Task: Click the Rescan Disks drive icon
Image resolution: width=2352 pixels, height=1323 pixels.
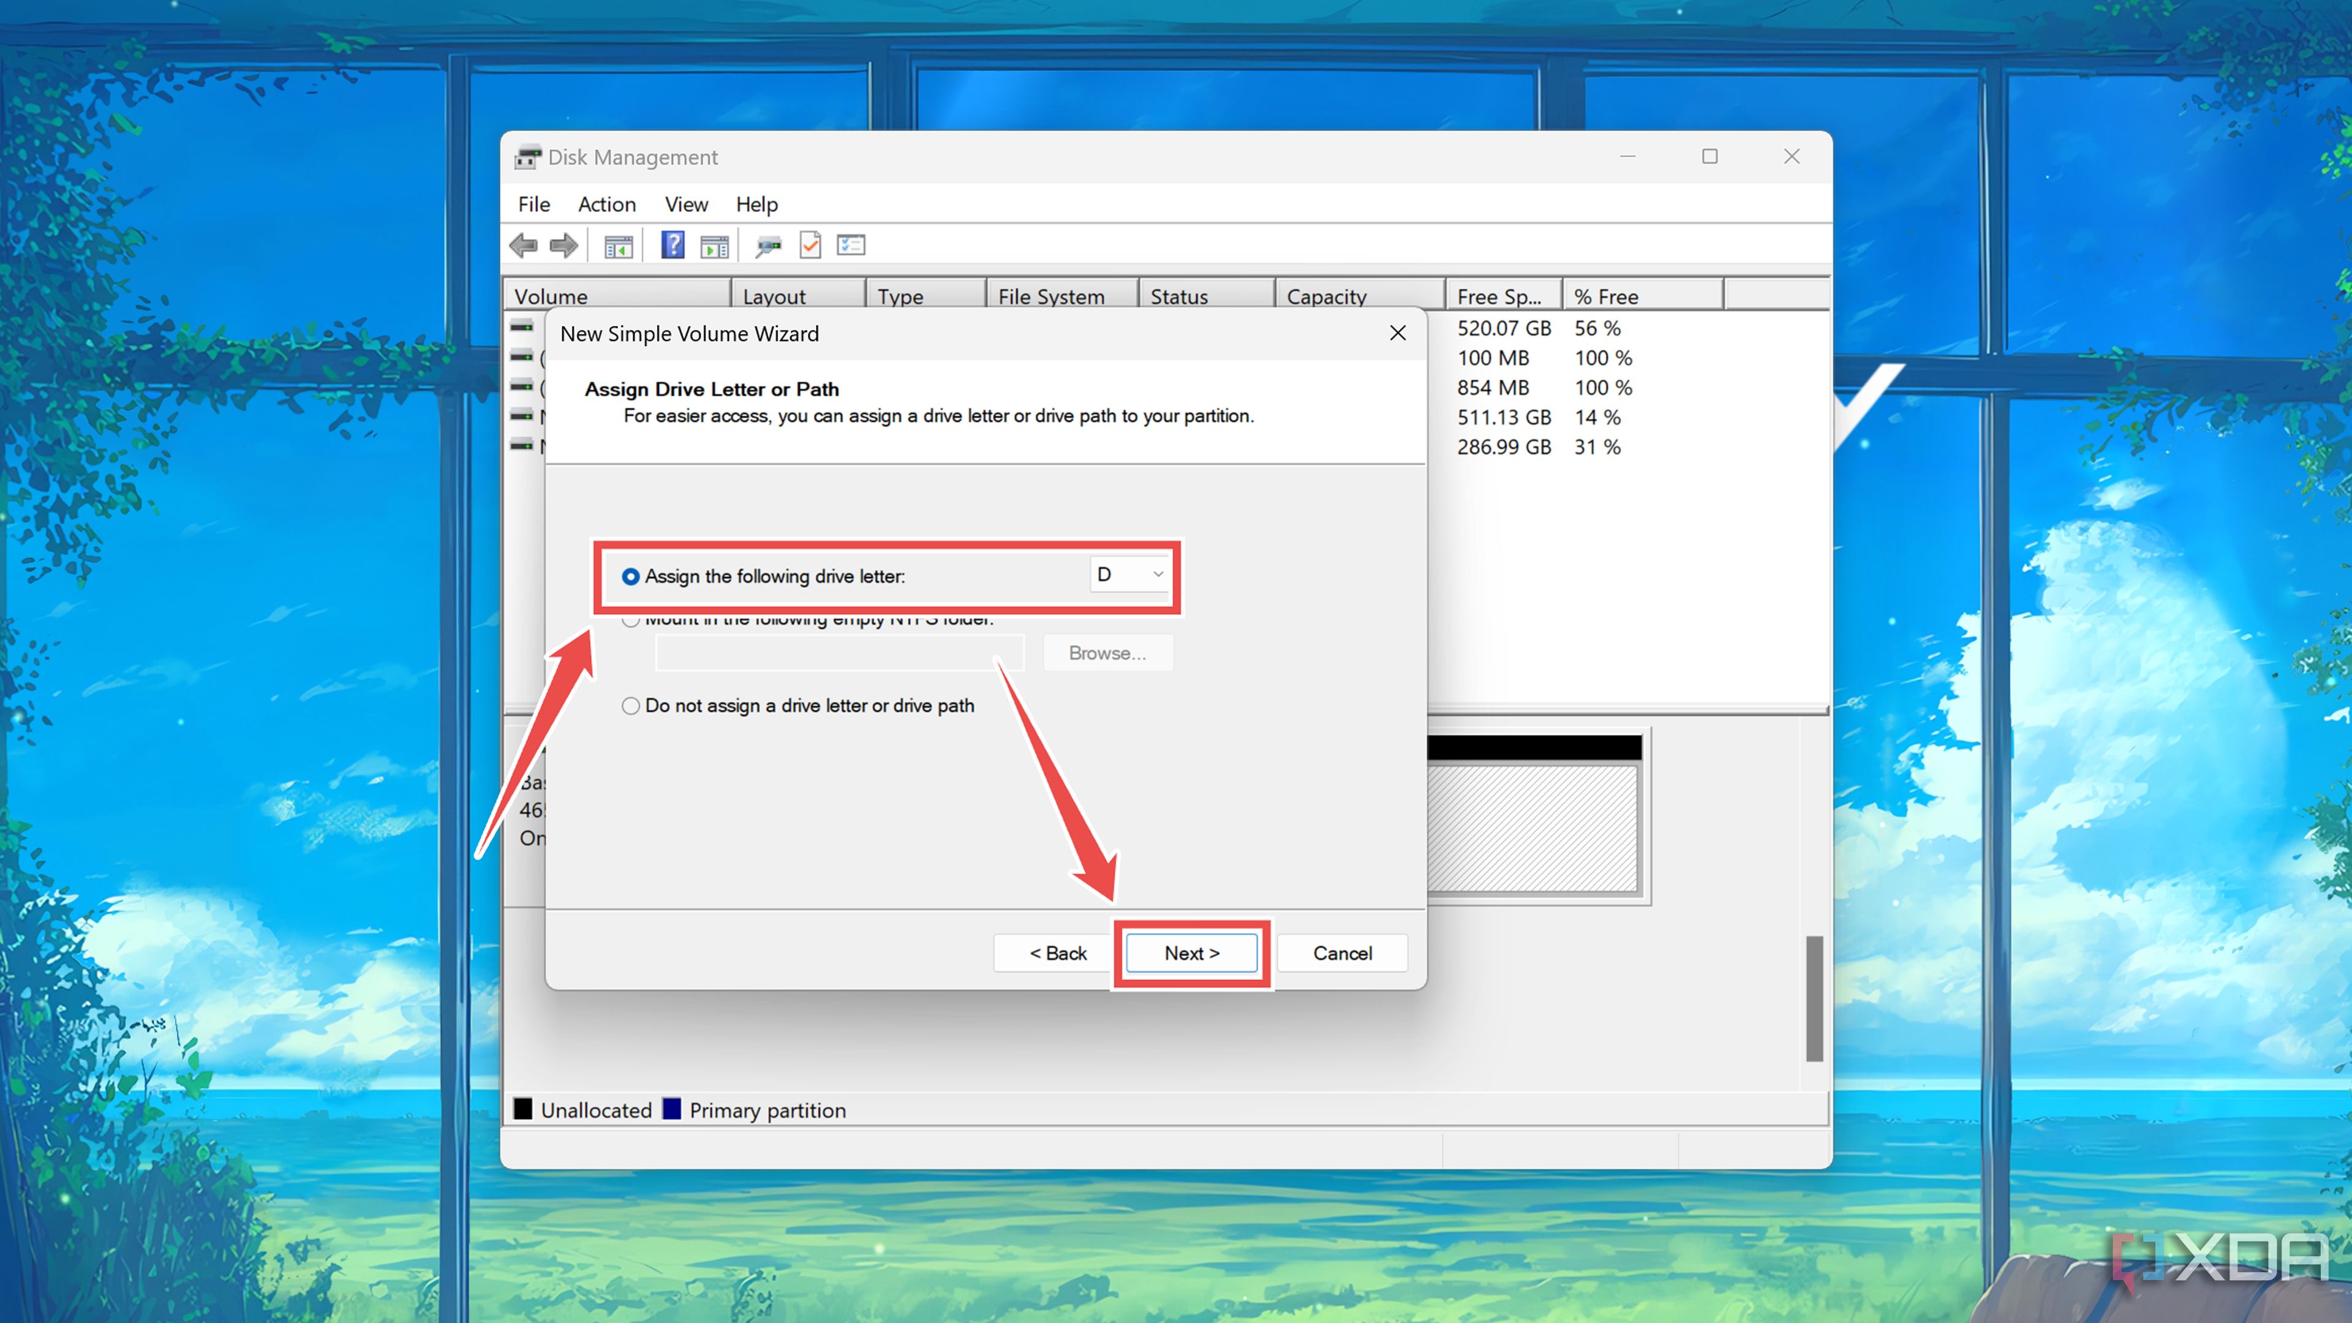Action: point(768,246)
